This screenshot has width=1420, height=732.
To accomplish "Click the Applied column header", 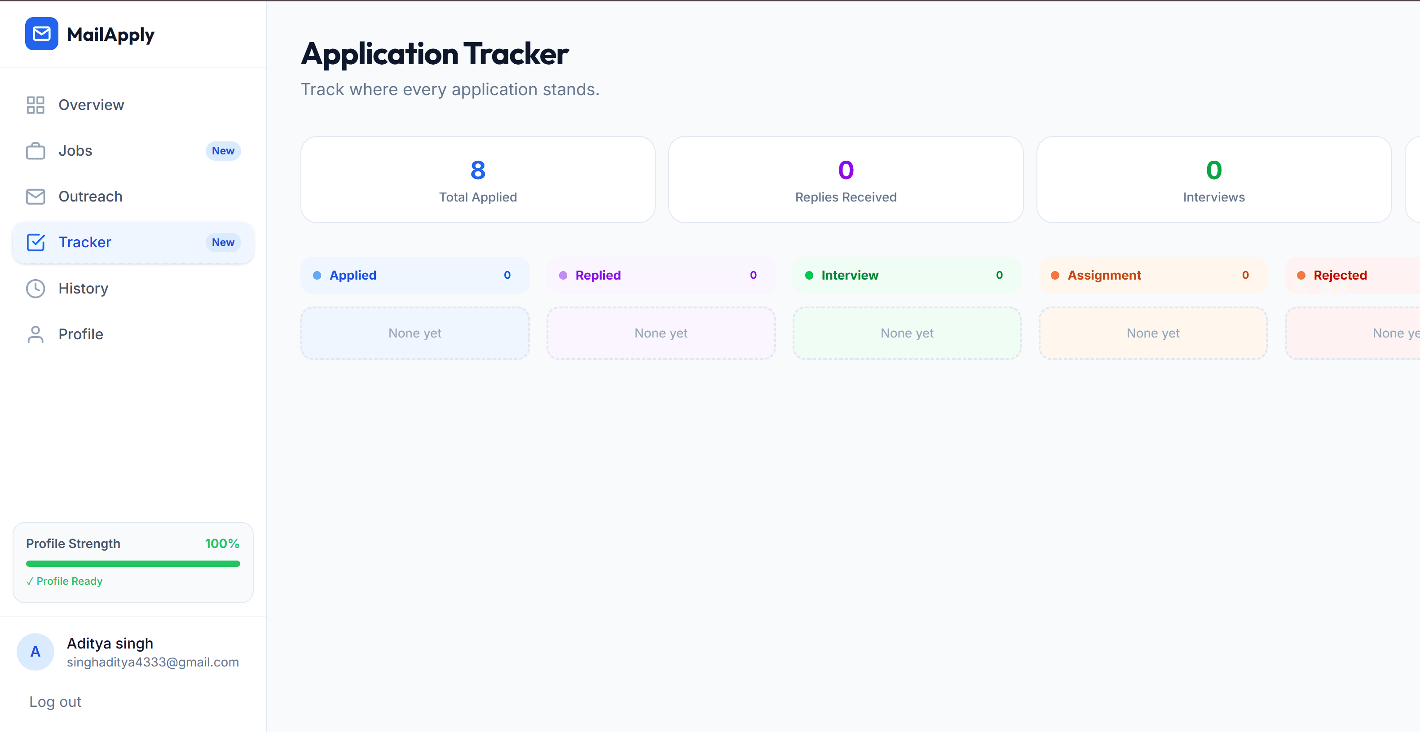I will [415, 275].
